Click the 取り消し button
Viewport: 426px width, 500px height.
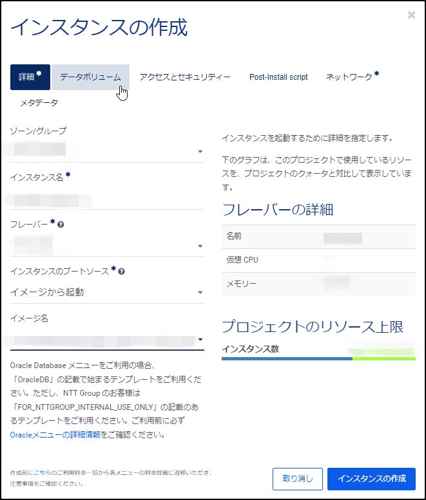pos(298,479)
